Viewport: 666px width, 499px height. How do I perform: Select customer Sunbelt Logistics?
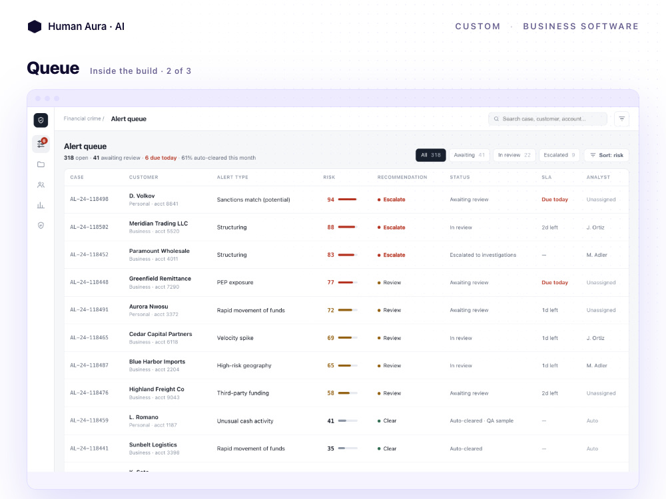click(153, 445)
